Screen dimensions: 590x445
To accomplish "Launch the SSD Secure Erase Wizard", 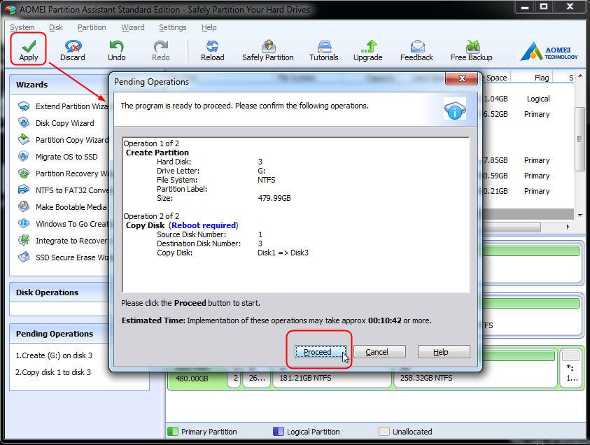I will click(63, 257).
